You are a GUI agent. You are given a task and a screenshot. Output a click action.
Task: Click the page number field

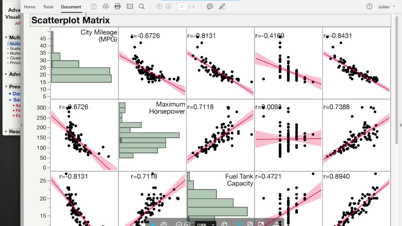coord(182,7)
